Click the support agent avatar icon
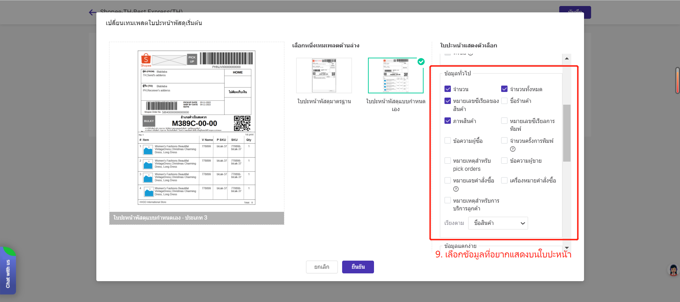Viewport: 680px width, 302px height. (673, 270)
